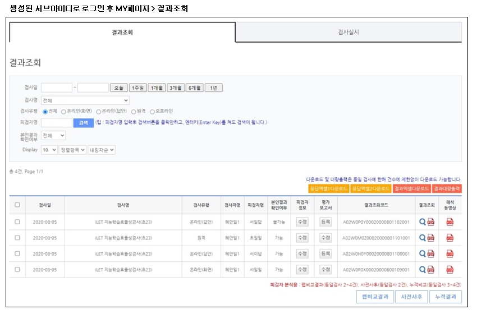Screen dimensions: 477x314
Task: Click the magnifier icon for examinee 서일답
Action: coord(423,221)
